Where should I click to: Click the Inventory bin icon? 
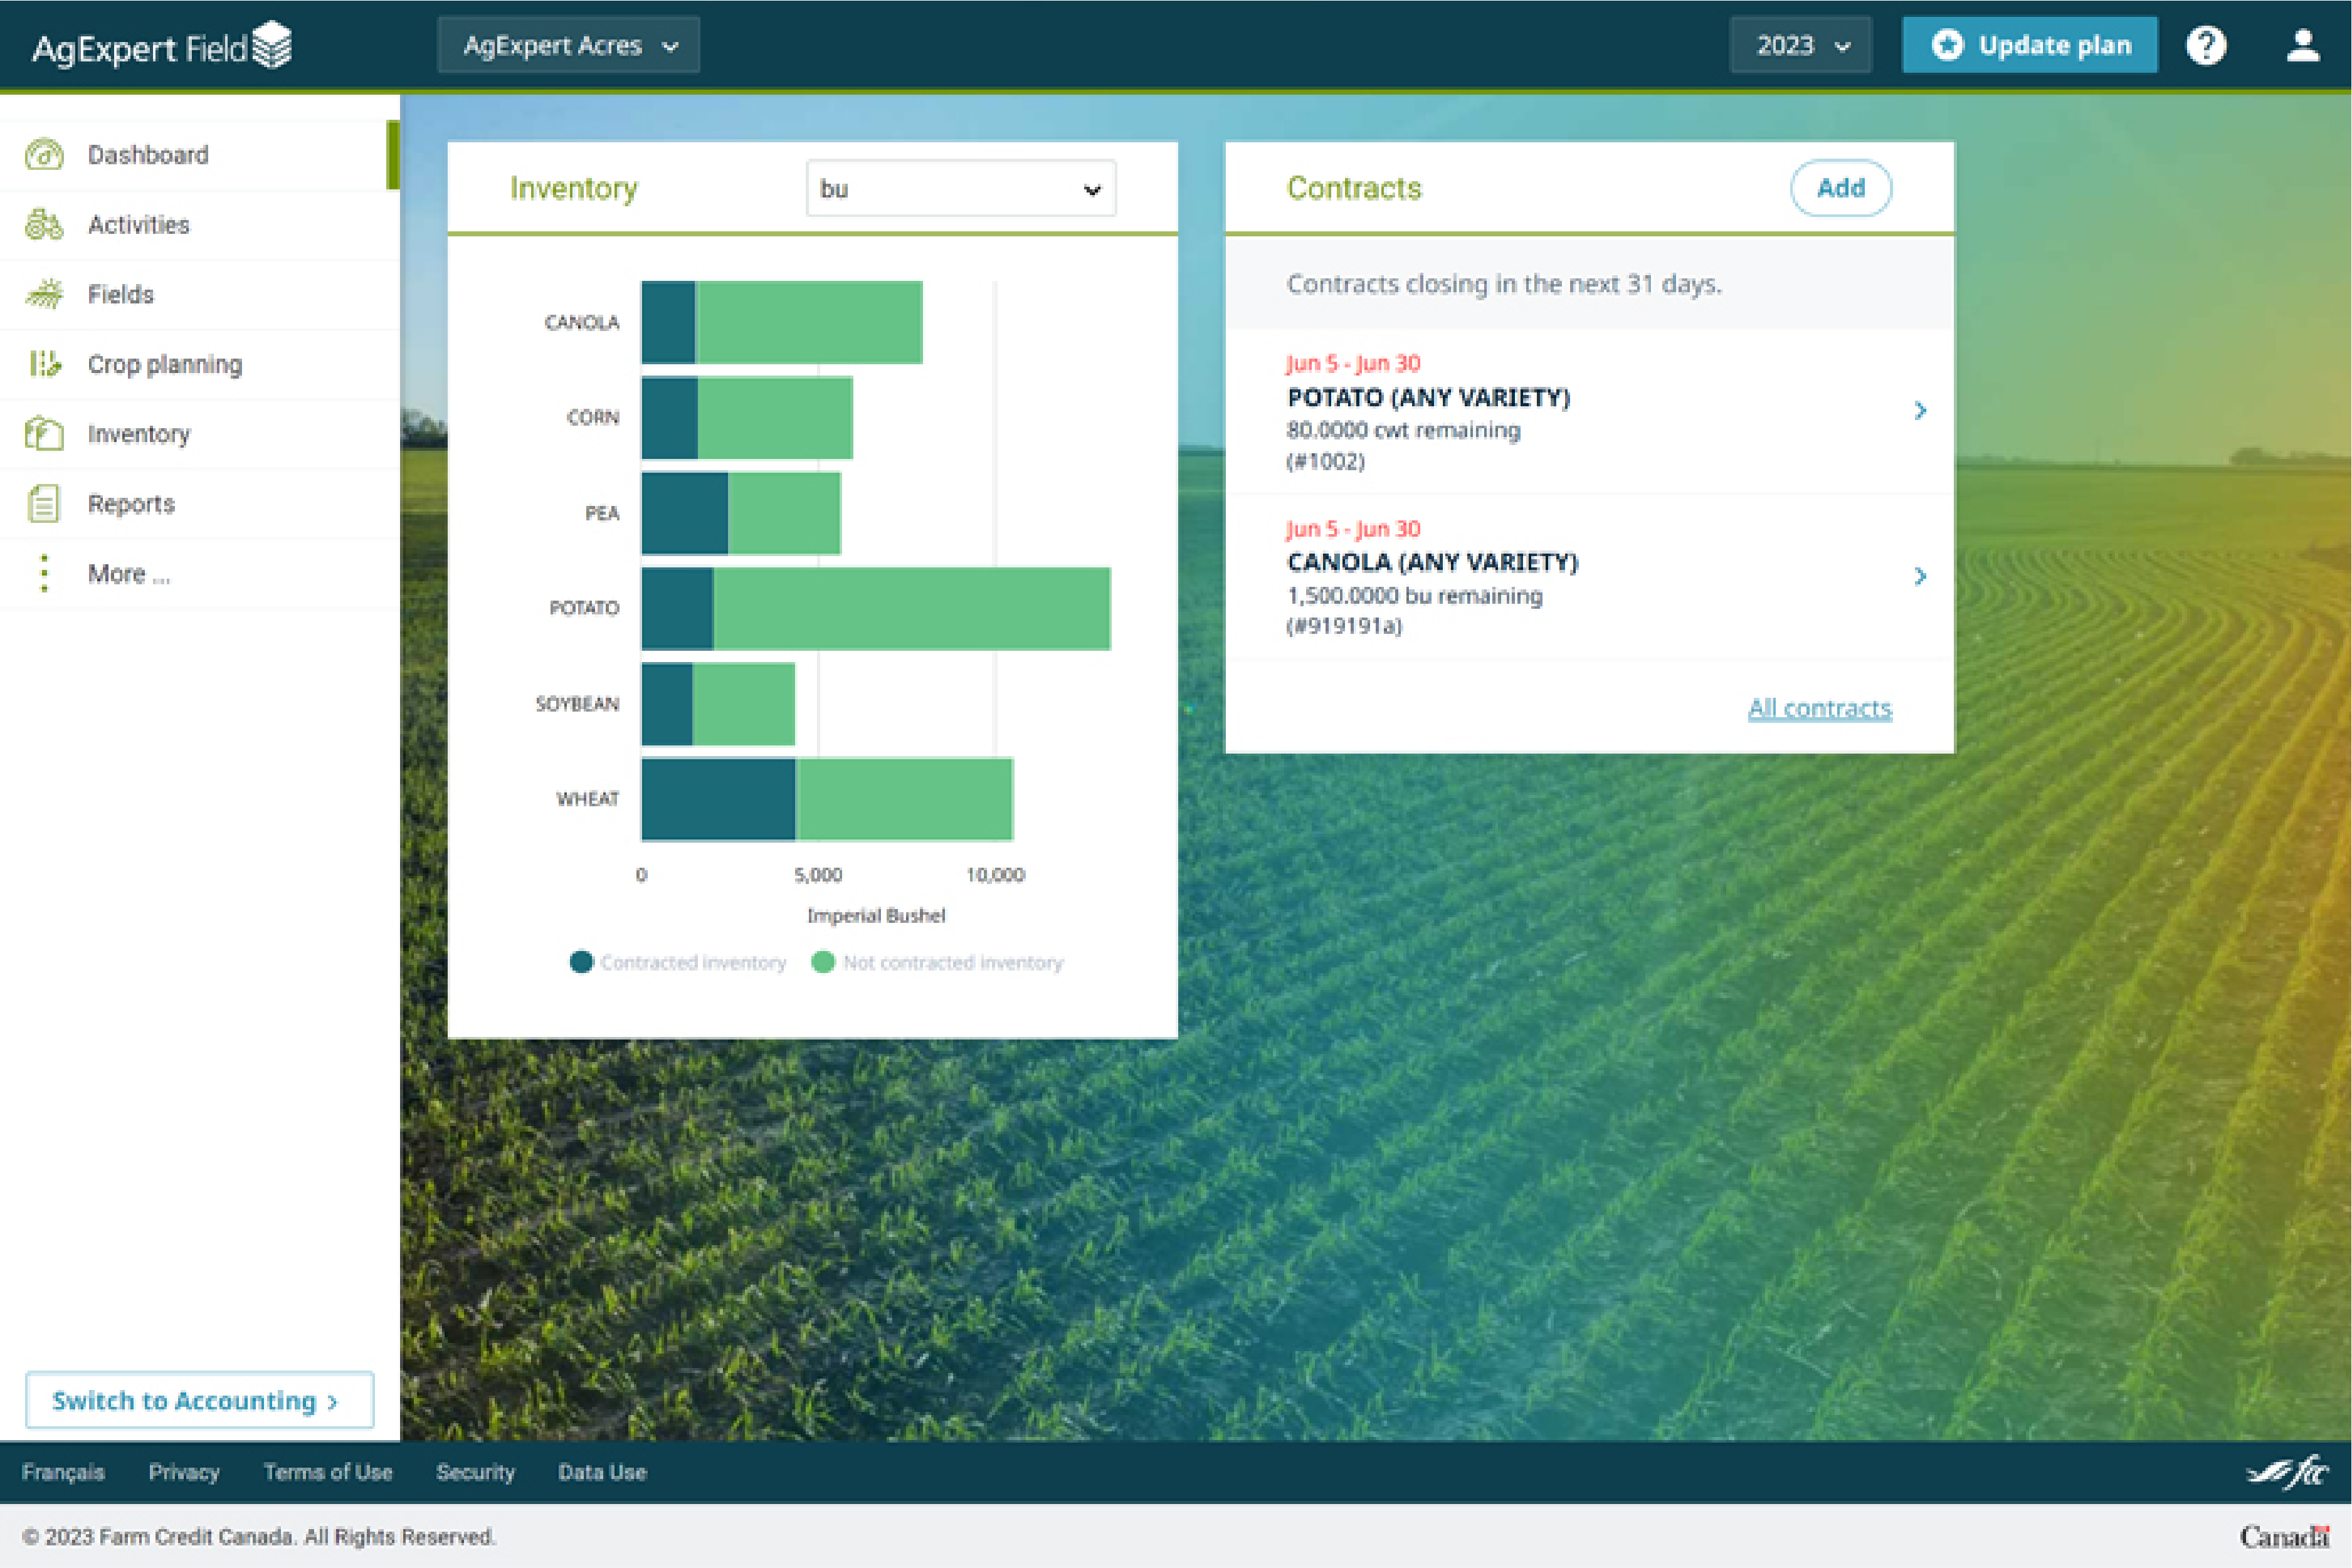[44, 434]
